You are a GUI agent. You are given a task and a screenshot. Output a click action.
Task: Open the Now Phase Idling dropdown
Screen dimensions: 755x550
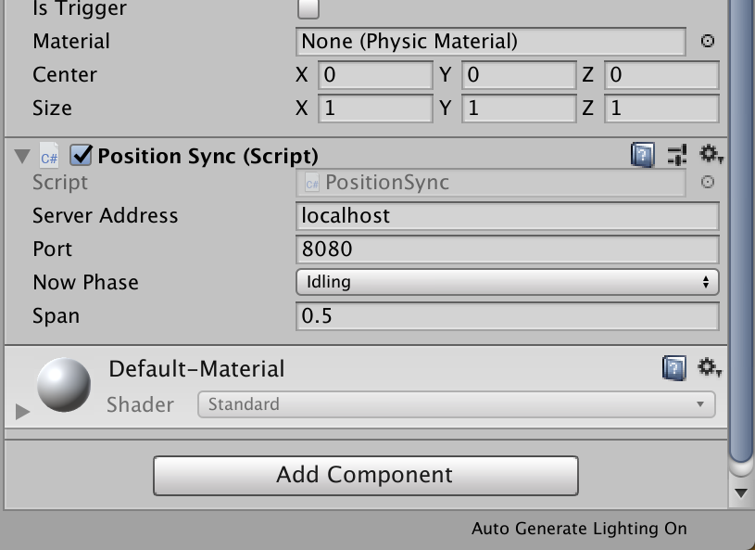click(508, 282)
